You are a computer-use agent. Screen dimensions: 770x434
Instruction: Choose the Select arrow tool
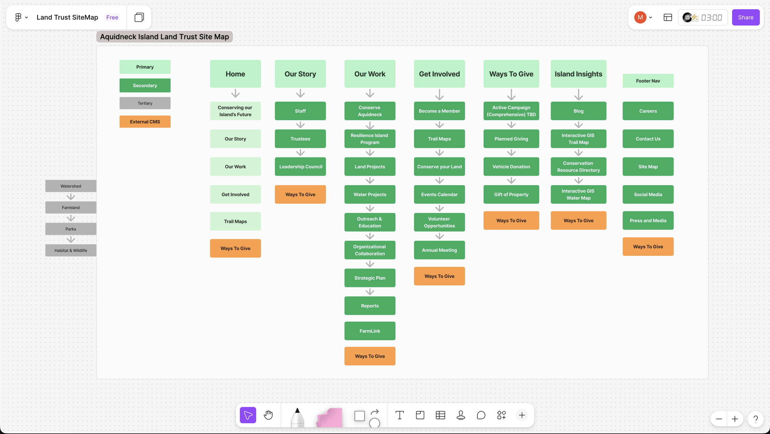(x=248, y=415)
